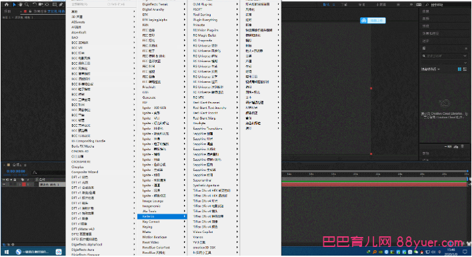Viewport: 472px width, 257px height.
Task: Expand the workspace overflow chevrons
Action: click(x=411, y=5)
